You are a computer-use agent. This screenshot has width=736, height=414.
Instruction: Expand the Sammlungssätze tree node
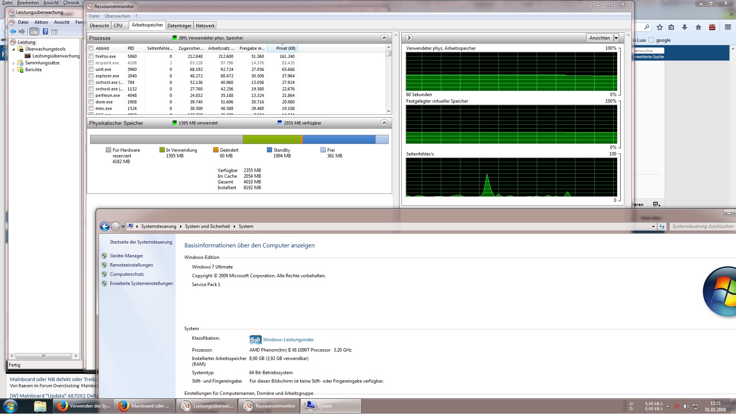14,63
